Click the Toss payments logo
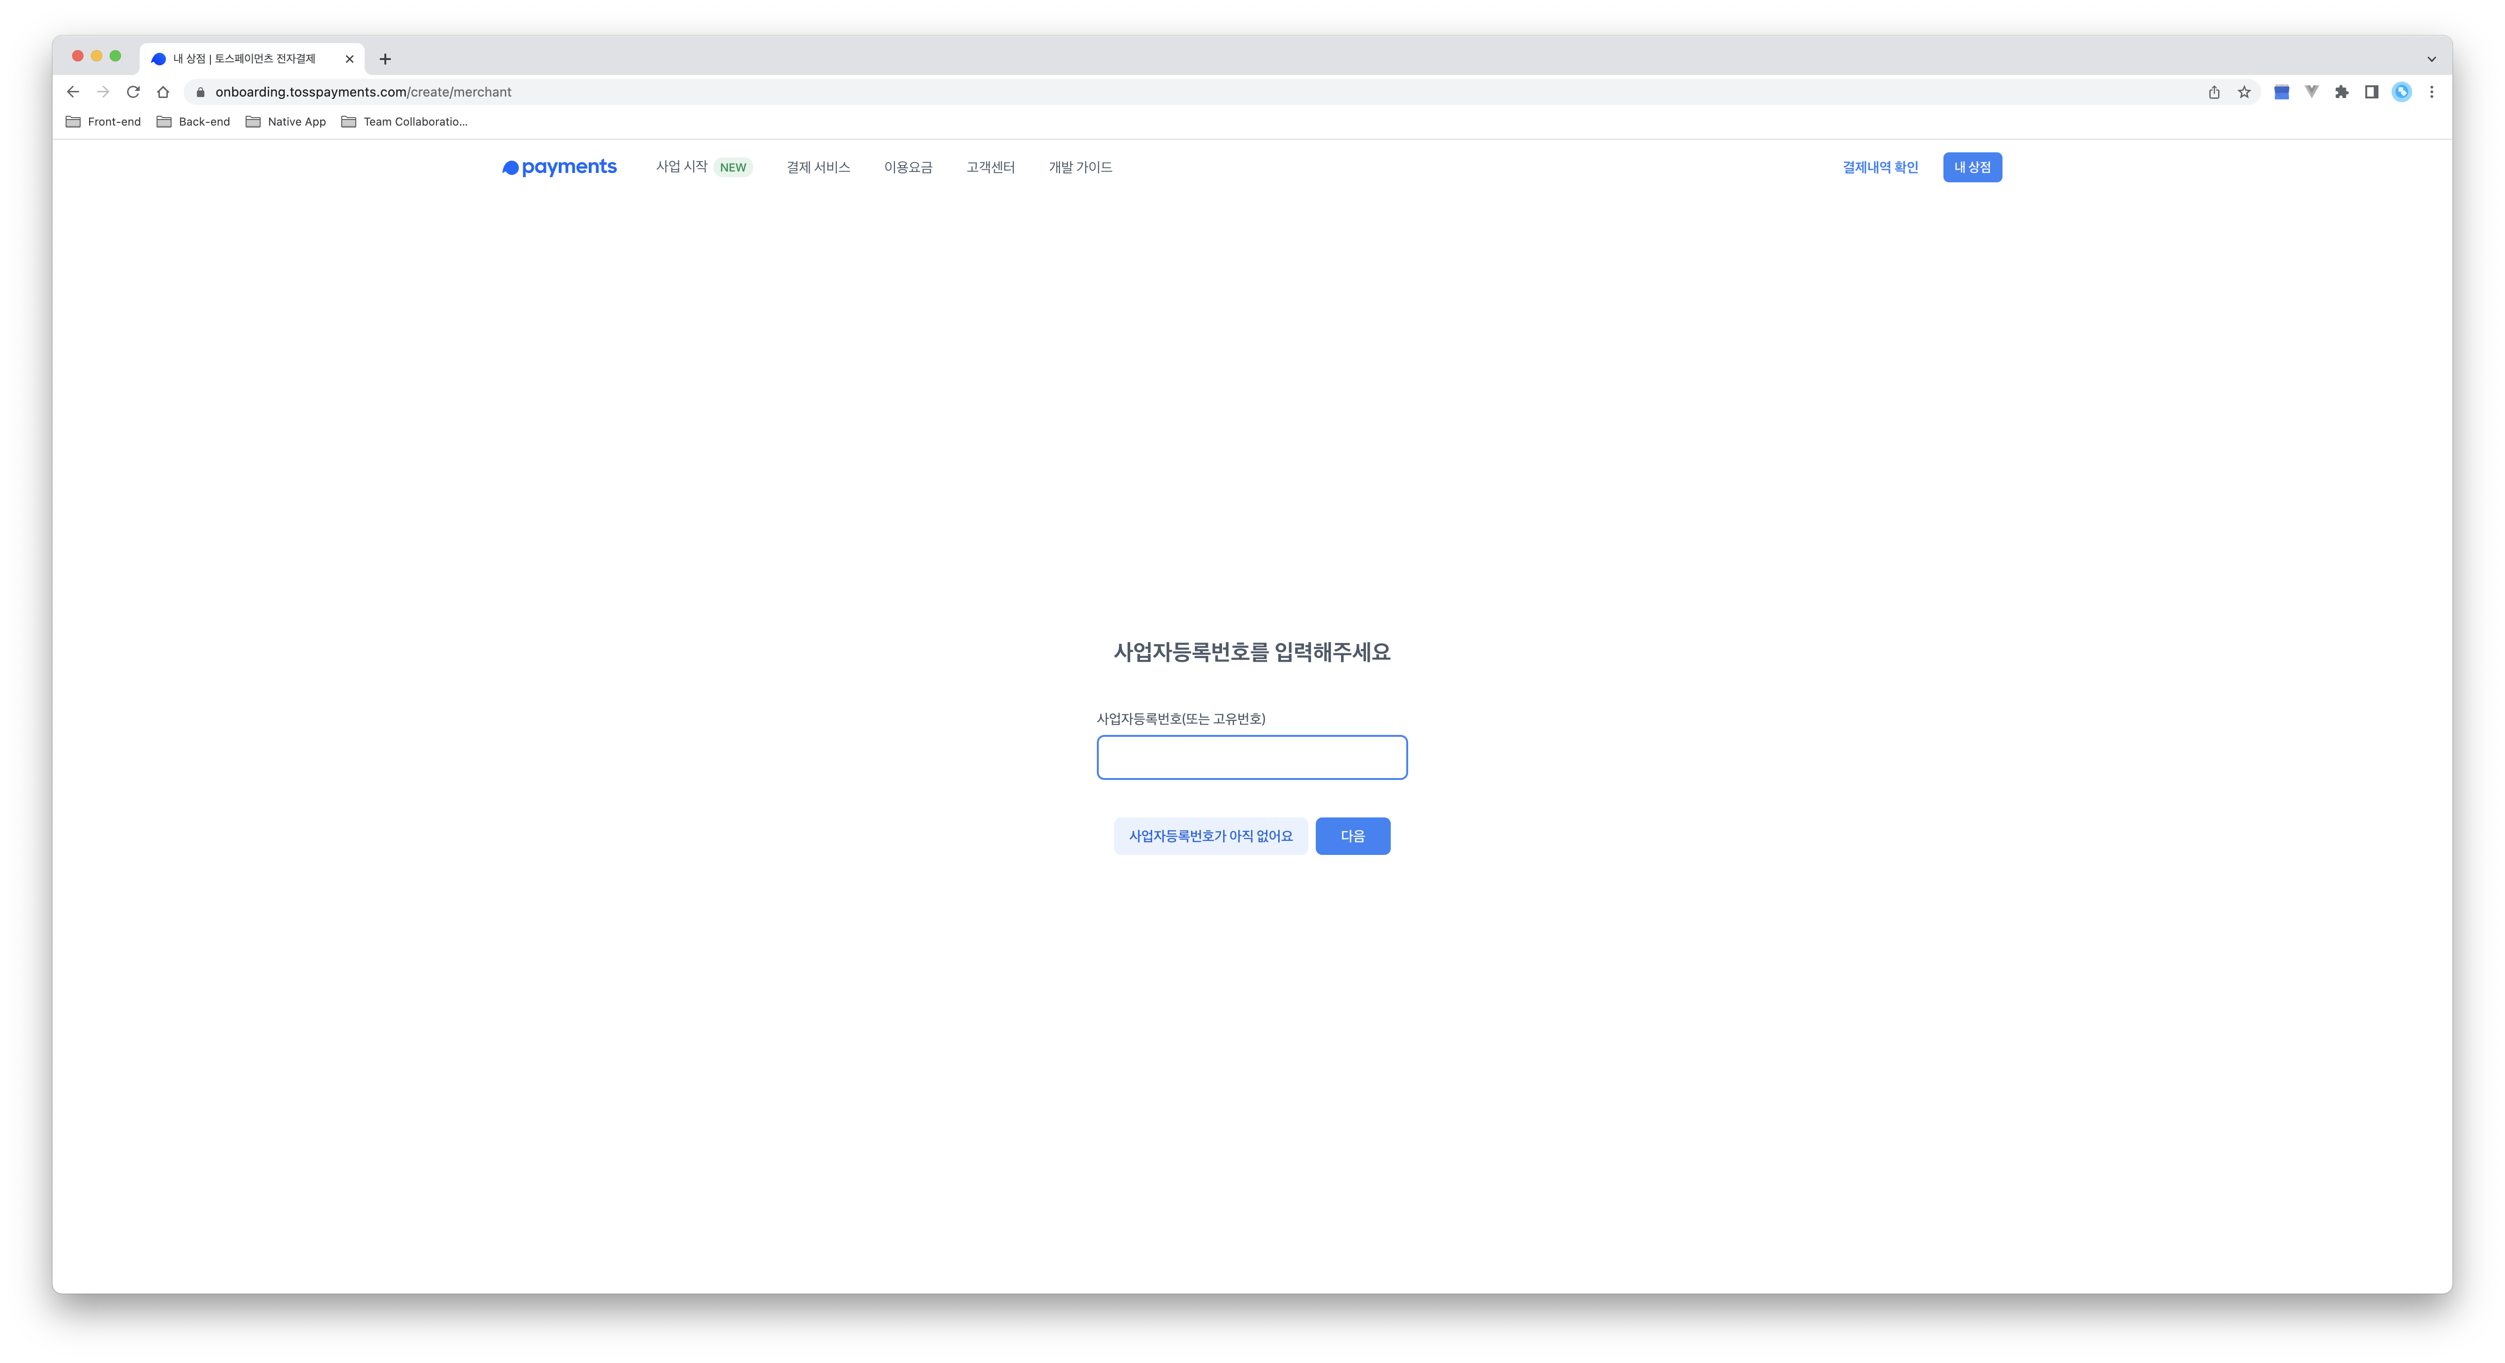The image size is (2505, 1363). pos(559,167)
